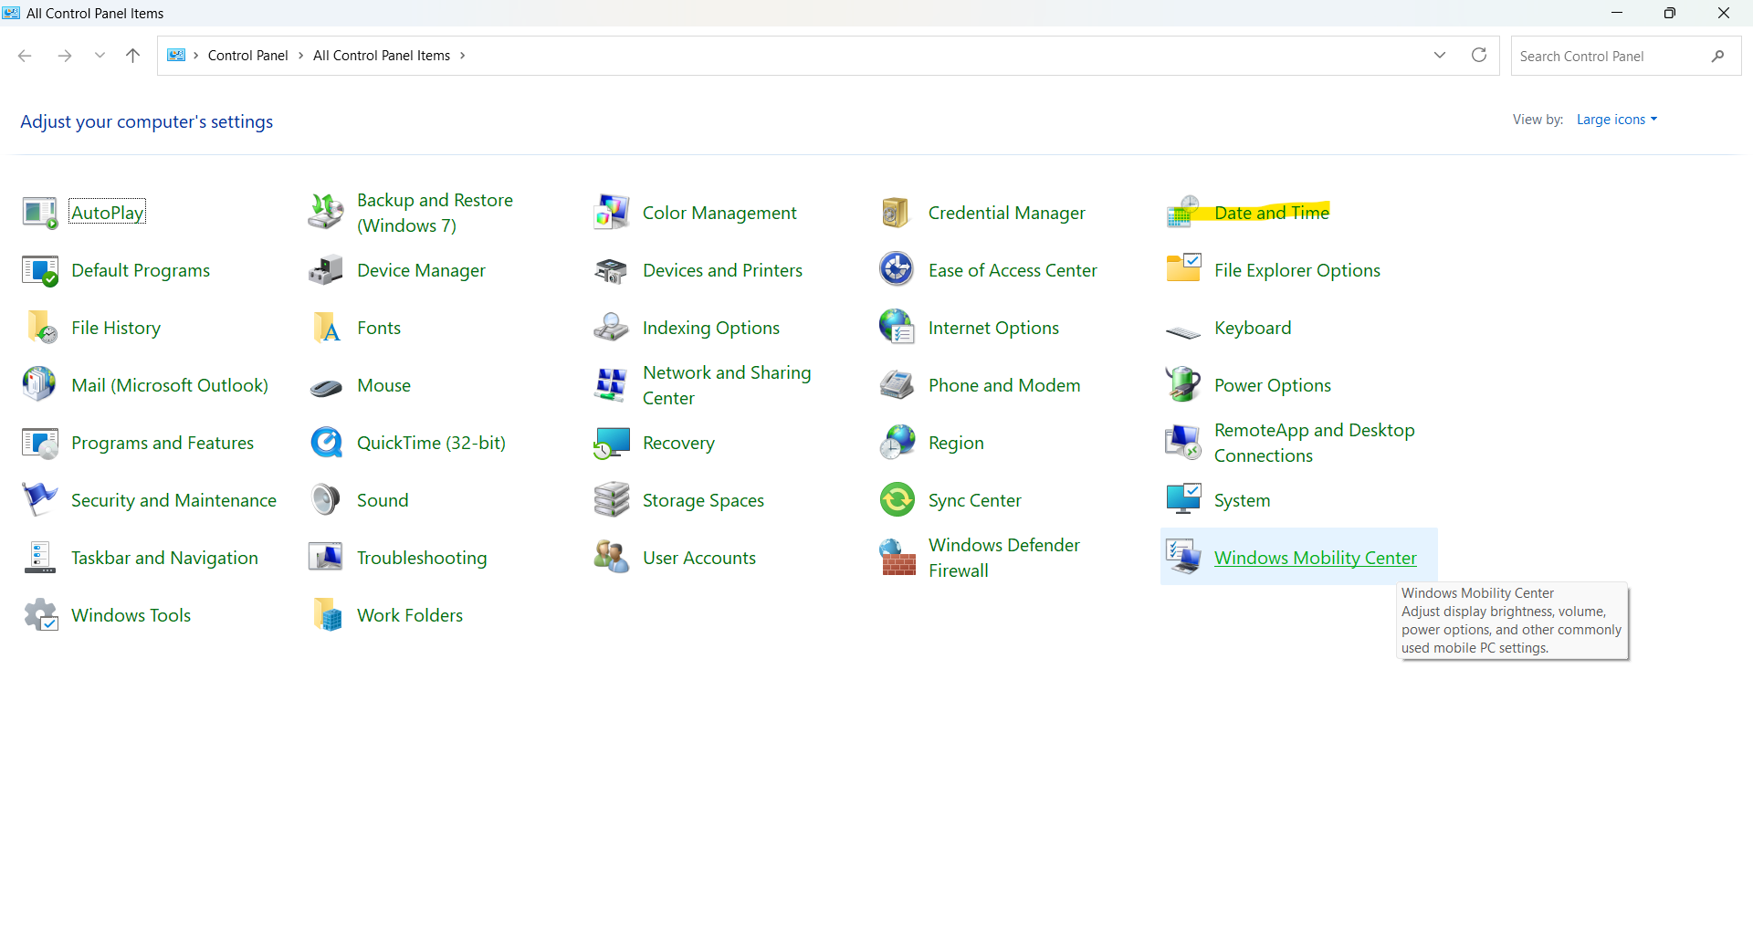Open the Device Manager icon
Screen dimensions: 1753x931
pyautogui.click(x=326, y=270)
